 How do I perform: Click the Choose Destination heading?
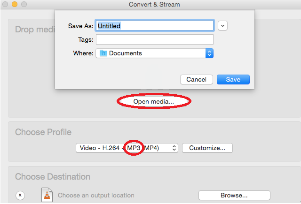click(53, 176)
